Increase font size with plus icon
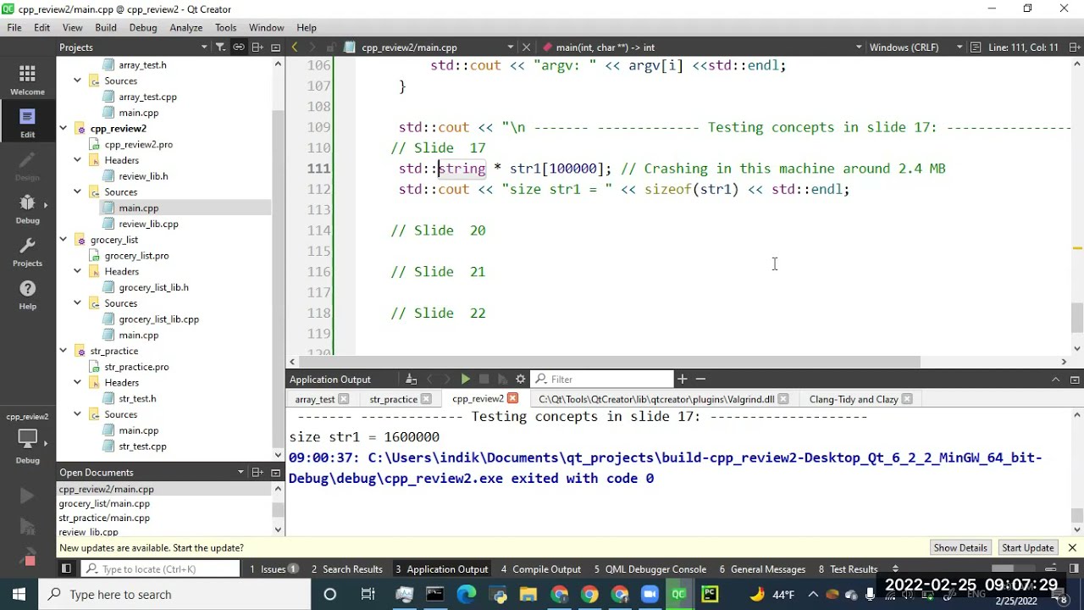 [682, 380]
